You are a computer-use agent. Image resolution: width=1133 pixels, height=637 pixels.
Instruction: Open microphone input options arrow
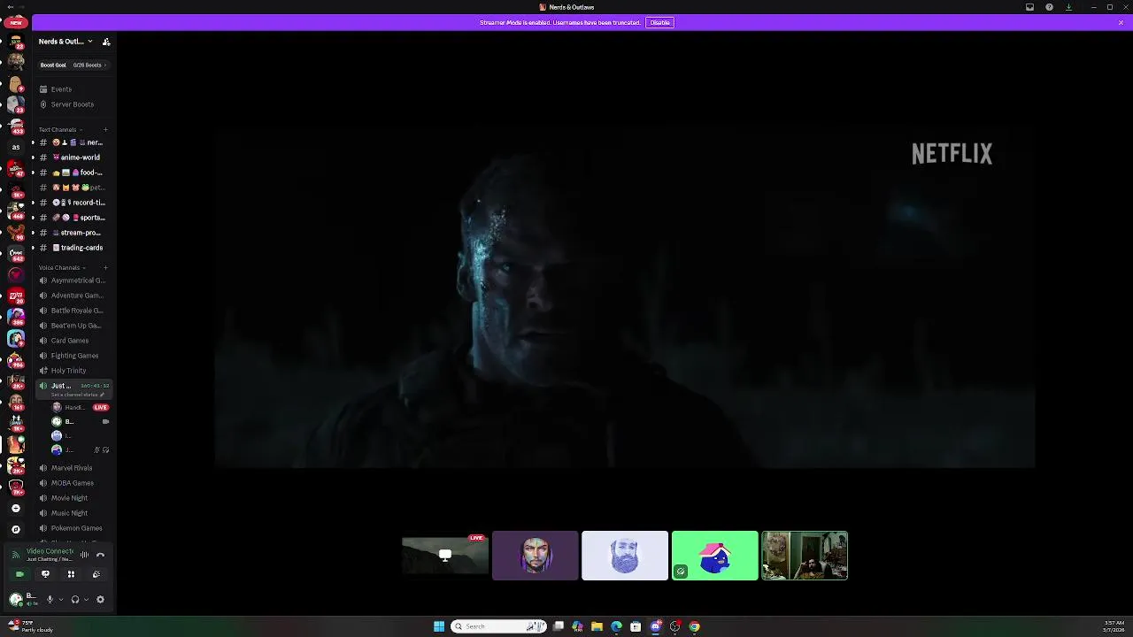click(60, 600)
